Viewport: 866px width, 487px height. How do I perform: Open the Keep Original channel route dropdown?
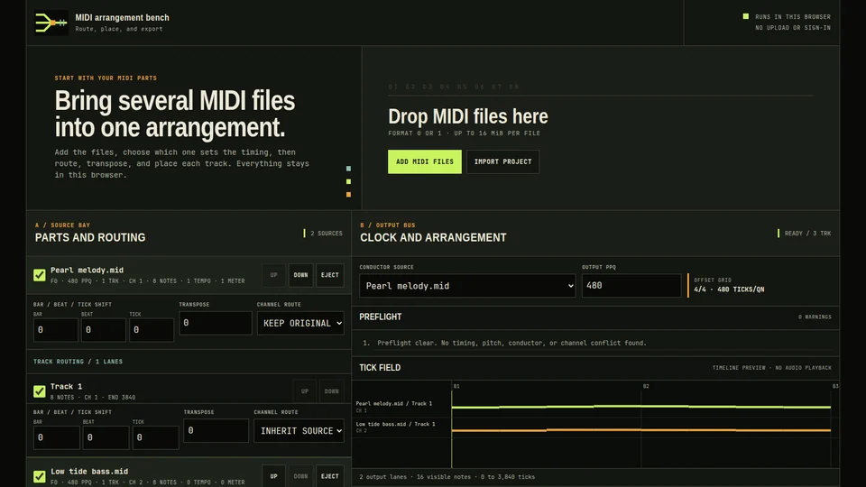(300, 323)
